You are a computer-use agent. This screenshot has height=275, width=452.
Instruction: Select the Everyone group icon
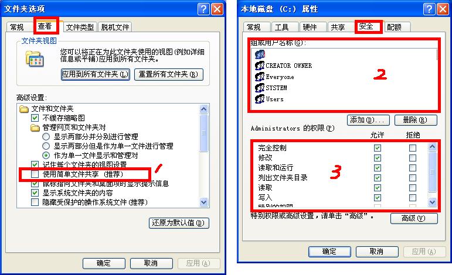pyautogui.click(x=260, y=77)
